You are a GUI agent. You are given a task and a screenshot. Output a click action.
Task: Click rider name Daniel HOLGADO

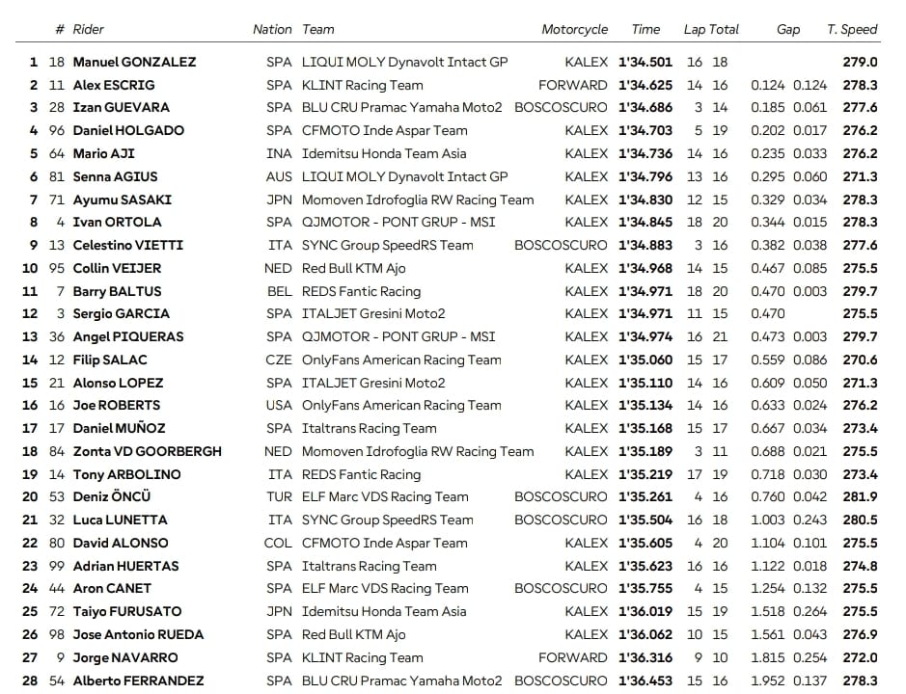(127, 130)
